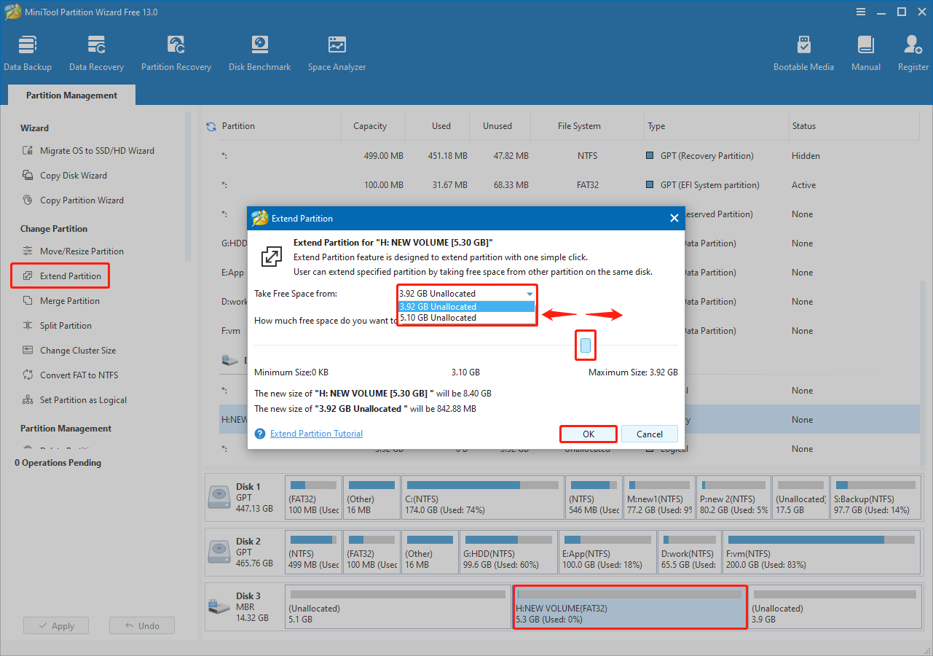The image size is (933, 656).
Task: Open the Bootable Media creator
Action: (x=803, y=51)
